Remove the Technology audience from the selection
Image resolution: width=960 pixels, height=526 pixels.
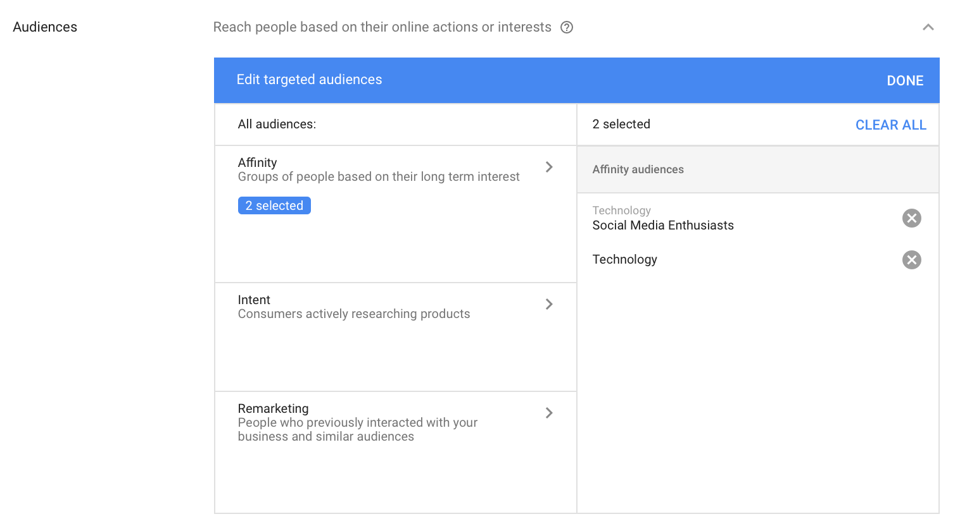911,260
